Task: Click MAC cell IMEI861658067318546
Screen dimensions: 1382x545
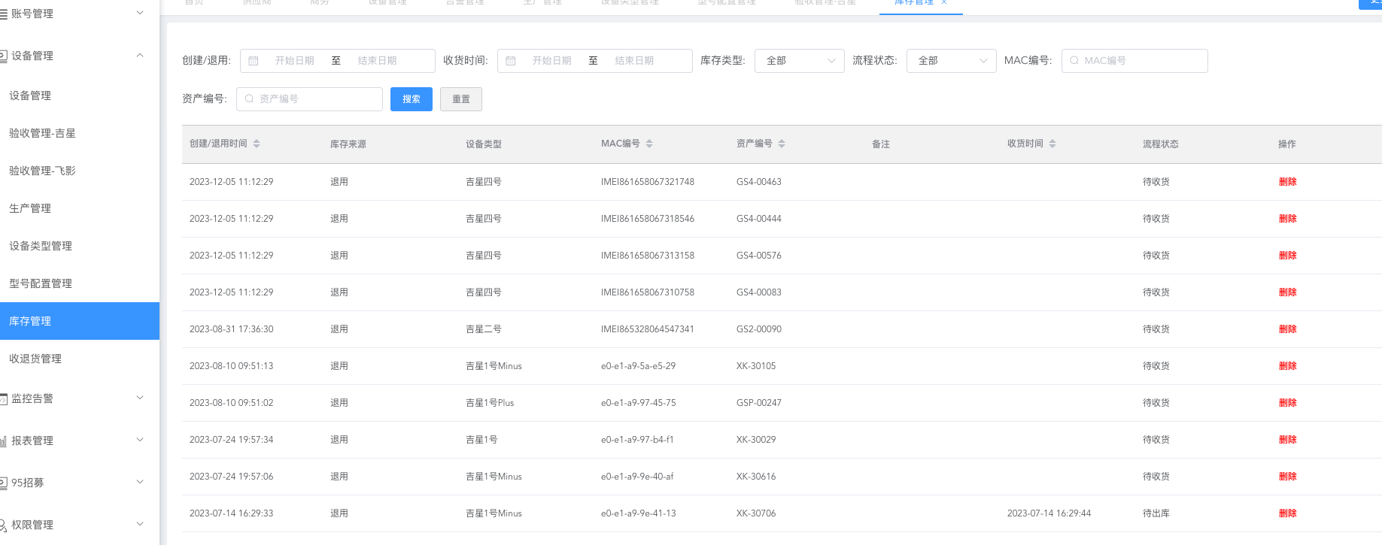Action: click(648, 219)
